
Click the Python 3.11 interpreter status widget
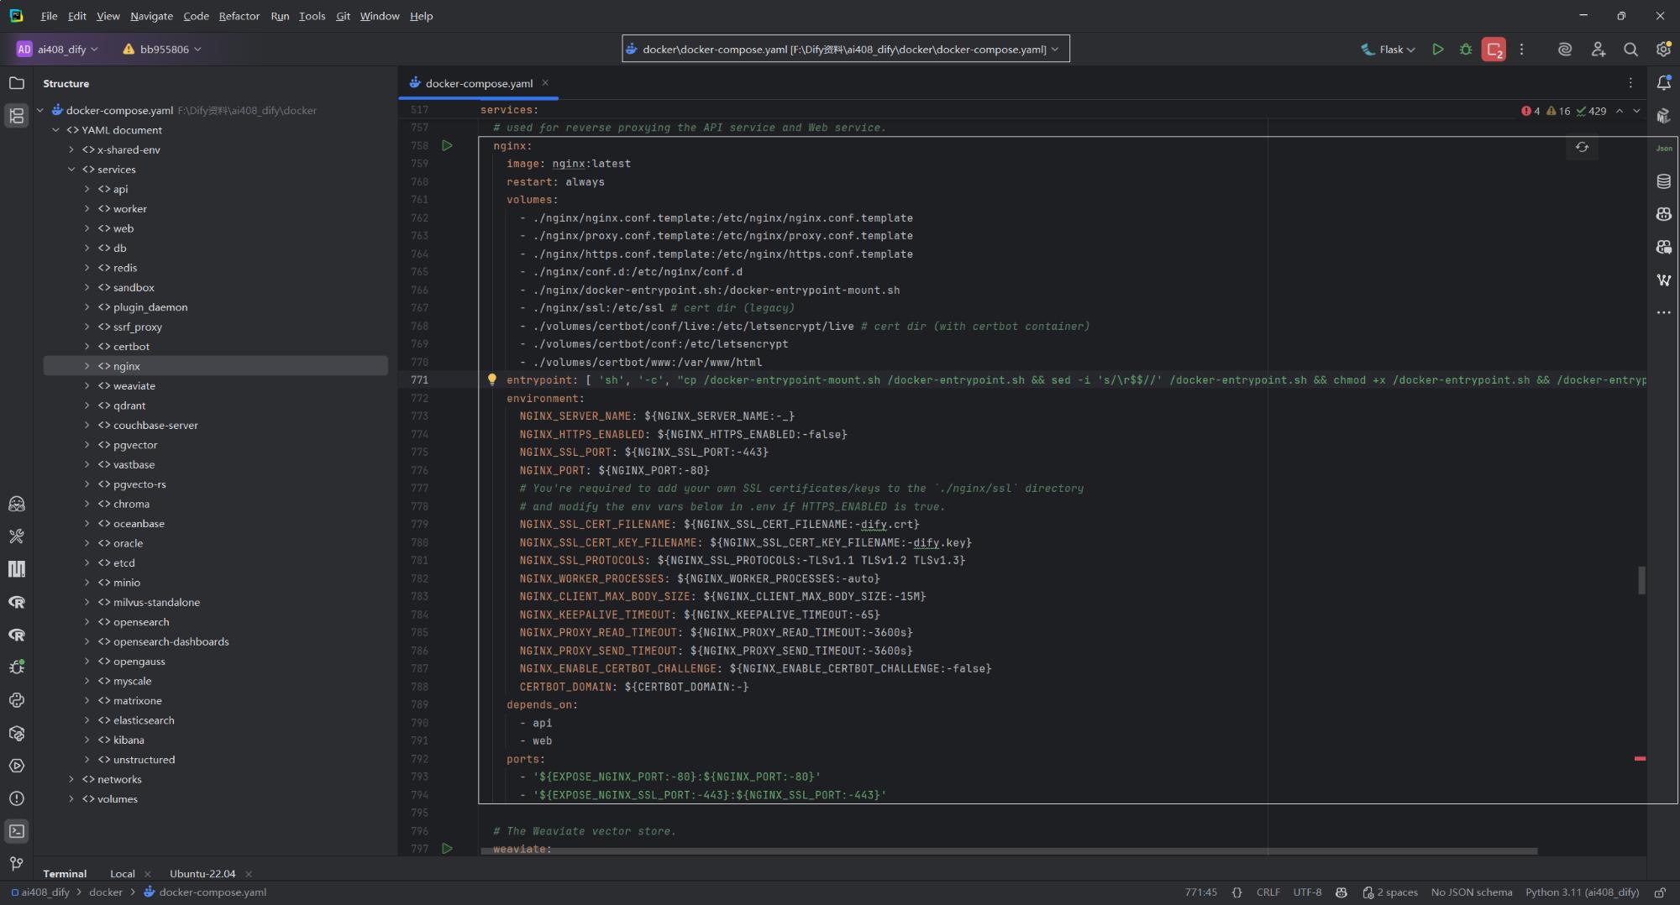click(x=1581, y=892)
